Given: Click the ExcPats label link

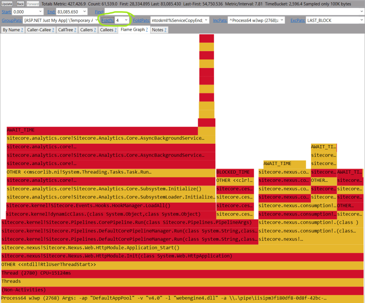Looking at the screenshot, I should (x=297, y=20).
